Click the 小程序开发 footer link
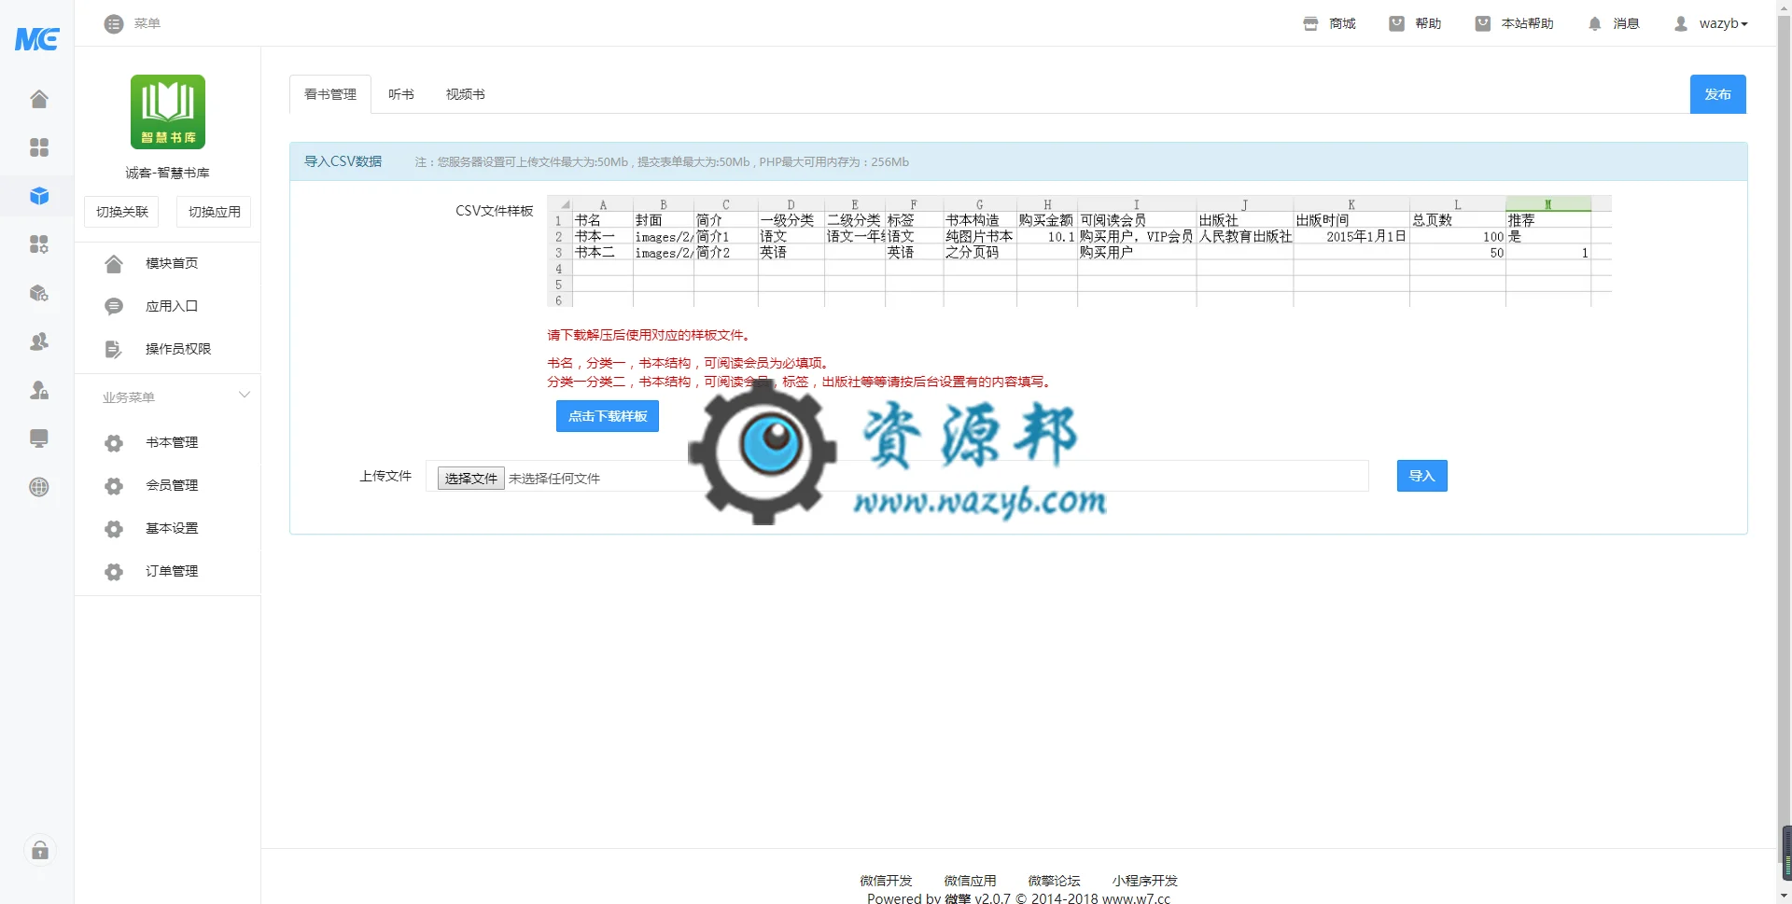1792x904 pixels. [1144, 881]
